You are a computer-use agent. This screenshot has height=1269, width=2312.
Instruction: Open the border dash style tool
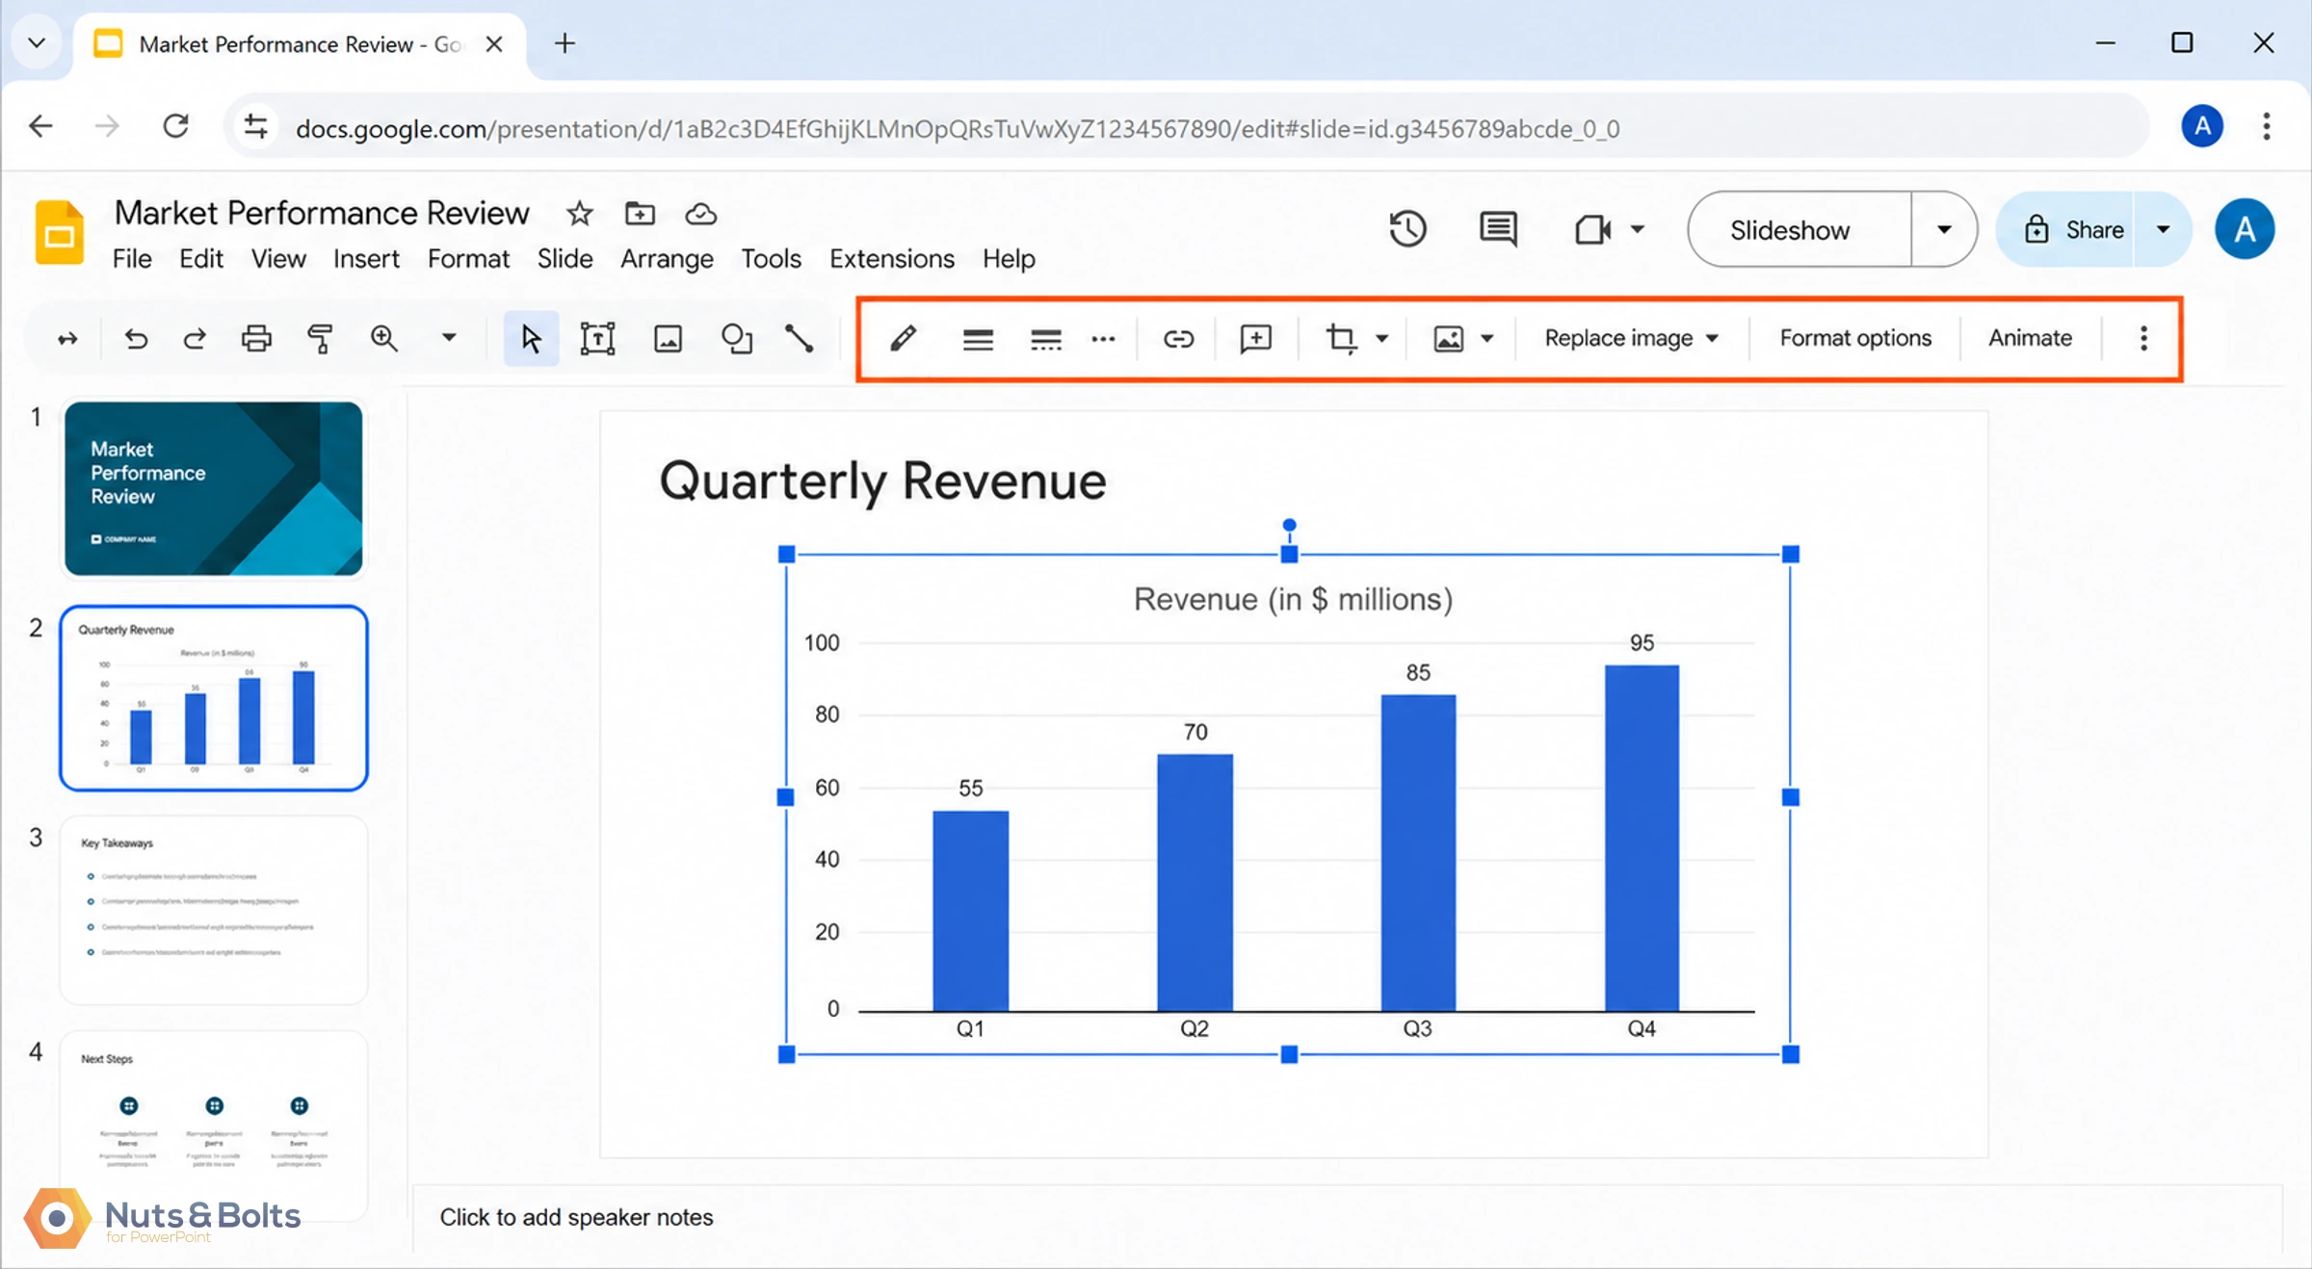(x=1045, y=339)
